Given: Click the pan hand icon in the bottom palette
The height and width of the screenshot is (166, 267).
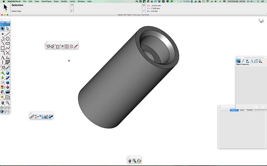Looking at the screenshot, I should [129, 160].
